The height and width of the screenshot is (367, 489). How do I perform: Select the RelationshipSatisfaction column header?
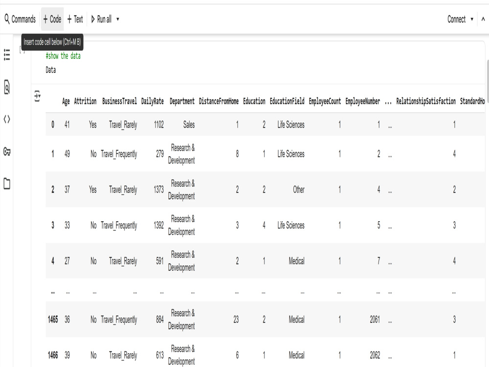point(426,101)
